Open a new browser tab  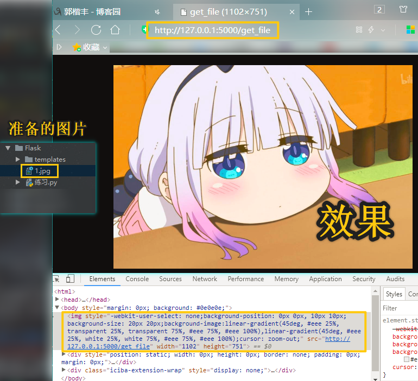point(308,12)
